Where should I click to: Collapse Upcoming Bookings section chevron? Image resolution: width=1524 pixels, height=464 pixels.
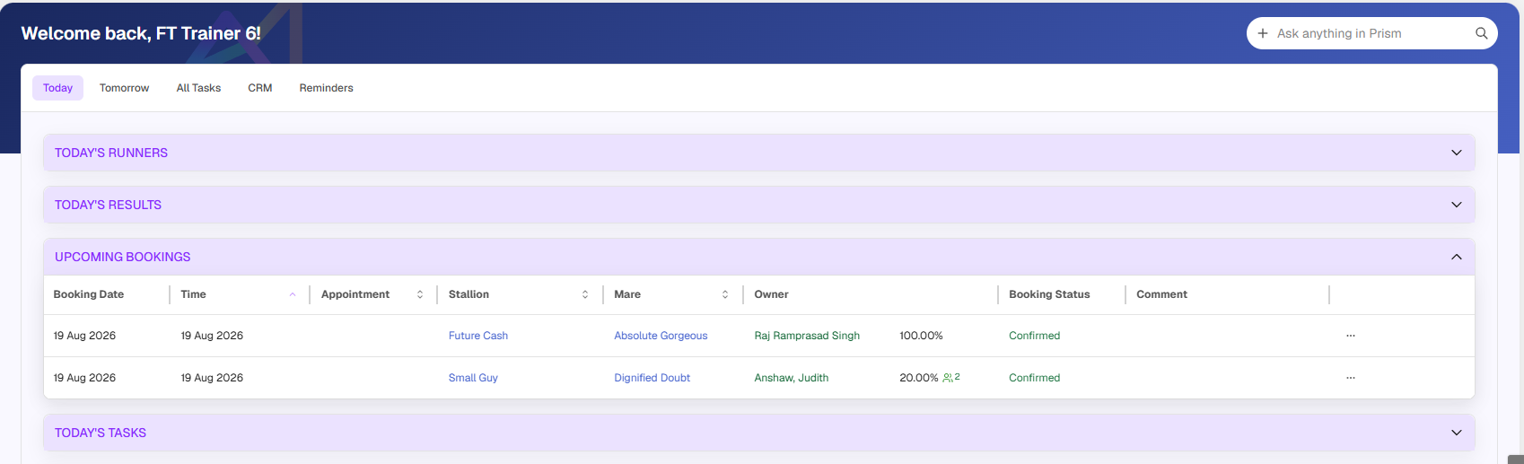[1456, 257]
